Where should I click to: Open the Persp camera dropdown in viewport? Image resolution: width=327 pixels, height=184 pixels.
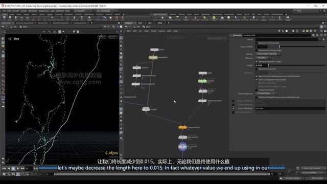click(x=102, y=37)
